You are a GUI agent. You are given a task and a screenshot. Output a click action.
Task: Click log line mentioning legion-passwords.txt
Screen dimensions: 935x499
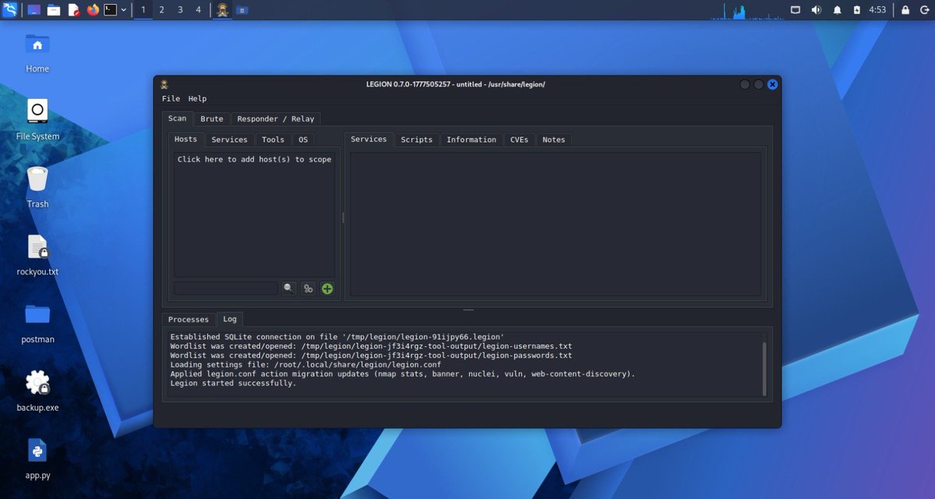click(371, 356)
